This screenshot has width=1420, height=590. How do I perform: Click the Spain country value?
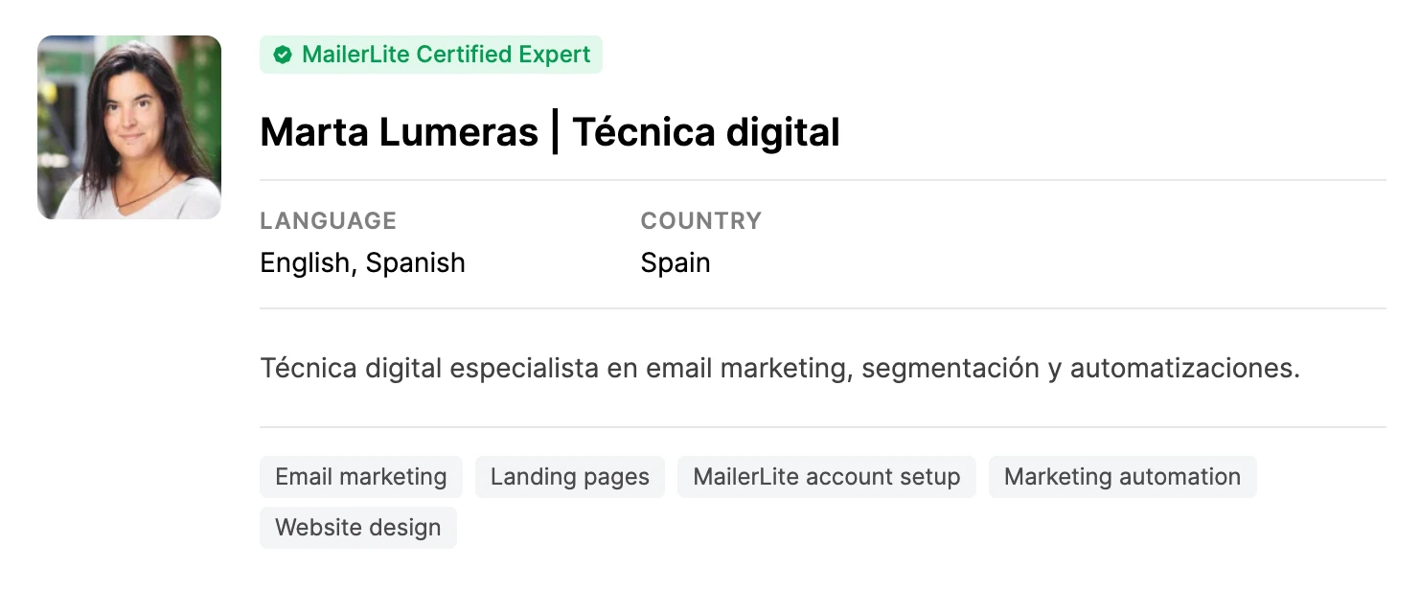pyautogui.click(x=676, y=262)
